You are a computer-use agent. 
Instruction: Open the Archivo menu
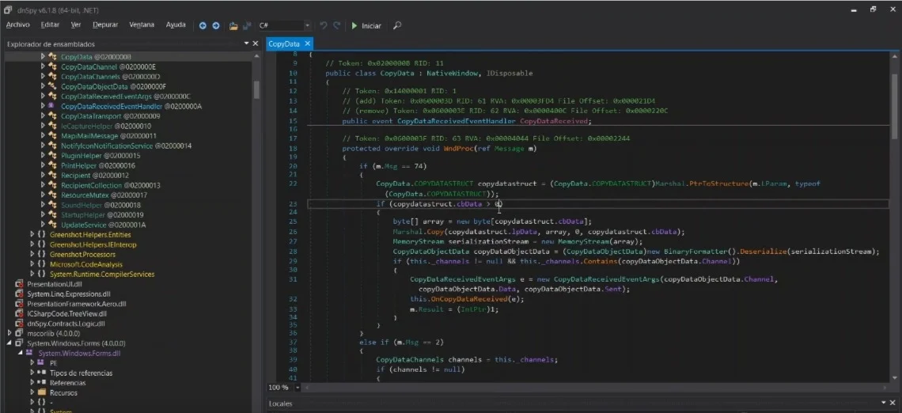pyautogui.click(x=17, y=25)
